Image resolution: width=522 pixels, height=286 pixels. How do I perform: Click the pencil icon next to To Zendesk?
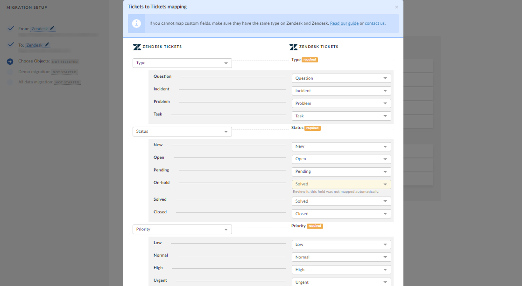tap(47, 45)
